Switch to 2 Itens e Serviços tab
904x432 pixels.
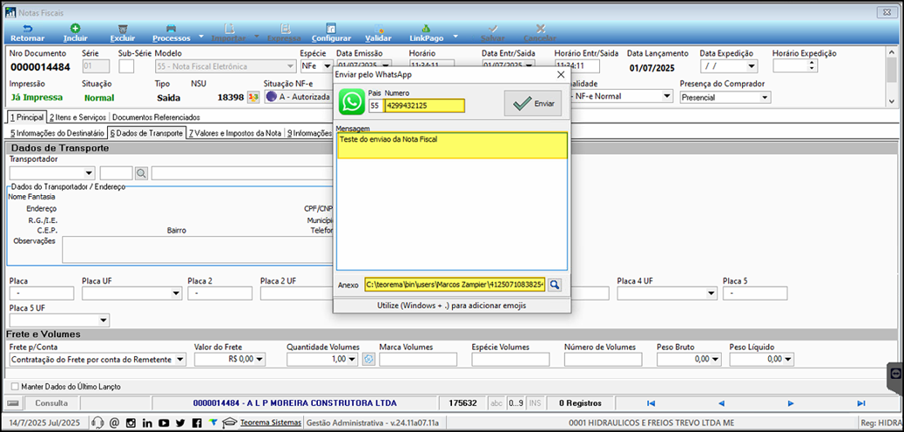pos(78,117)
